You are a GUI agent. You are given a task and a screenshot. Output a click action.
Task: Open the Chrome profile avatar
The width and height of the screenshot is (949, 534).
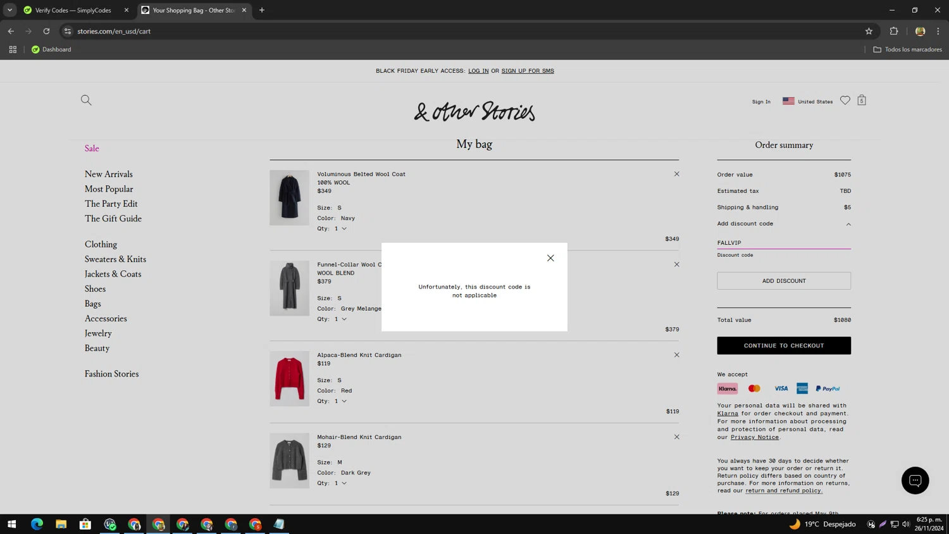click(x=920, y=31)
